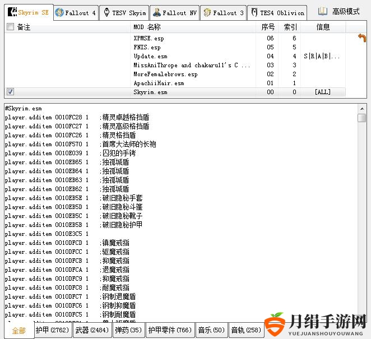Open the 护甲零件 (766) category

coord(170,330)
